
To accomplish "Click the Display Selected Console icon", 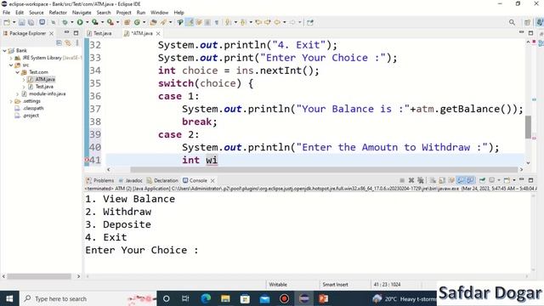I will point(491,180).
